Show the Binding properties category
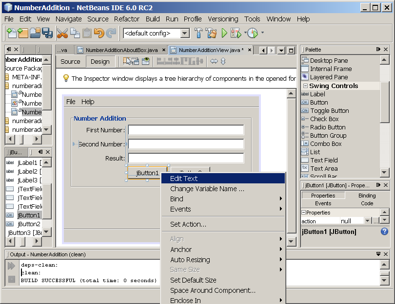The height and width of the screenshot is (304, 395). pos(367,196)
